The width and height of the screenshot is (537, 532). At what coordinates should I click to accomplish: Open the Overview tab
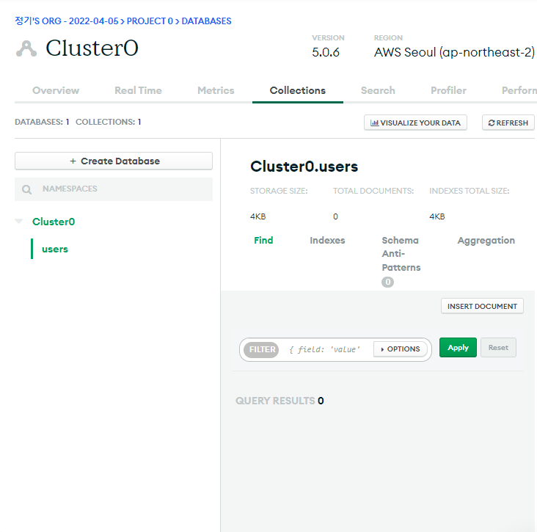click(x=56, y=90)
